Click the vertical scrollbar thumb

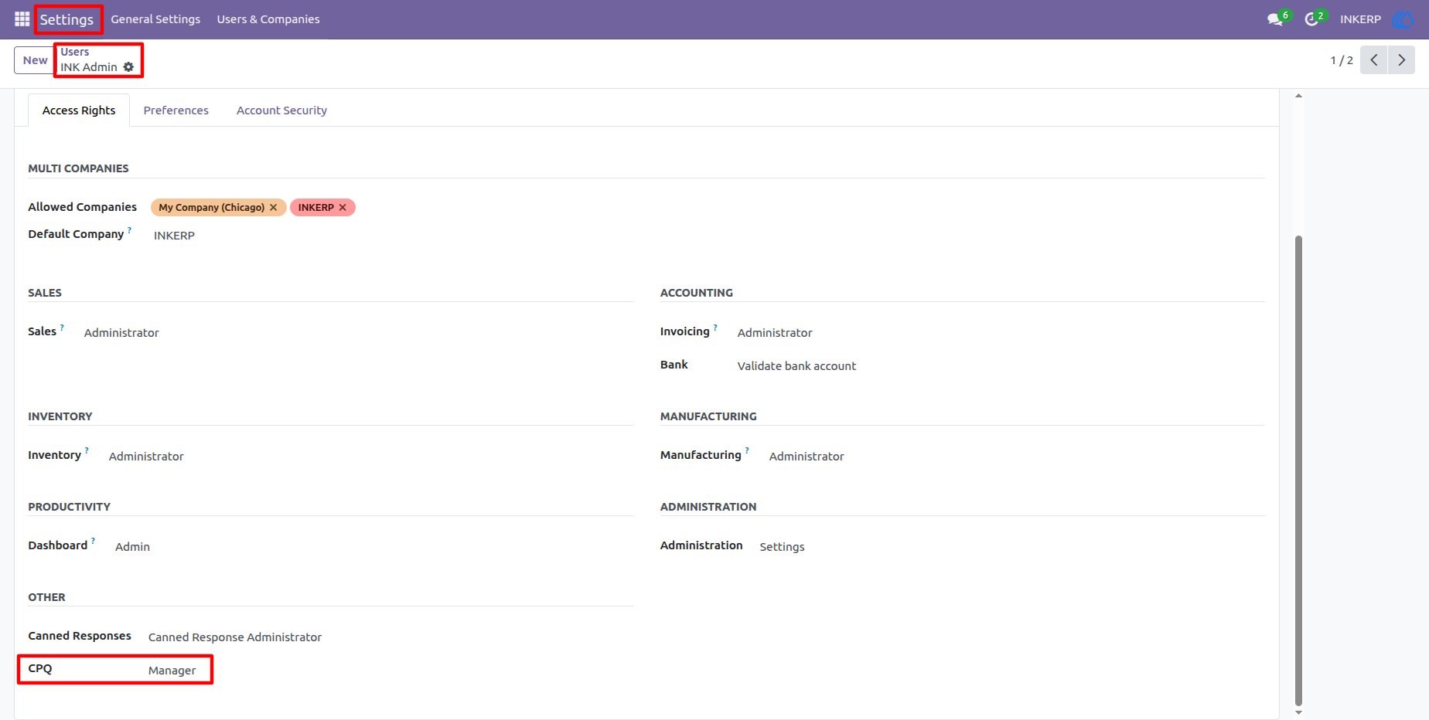pos(1298,470)
